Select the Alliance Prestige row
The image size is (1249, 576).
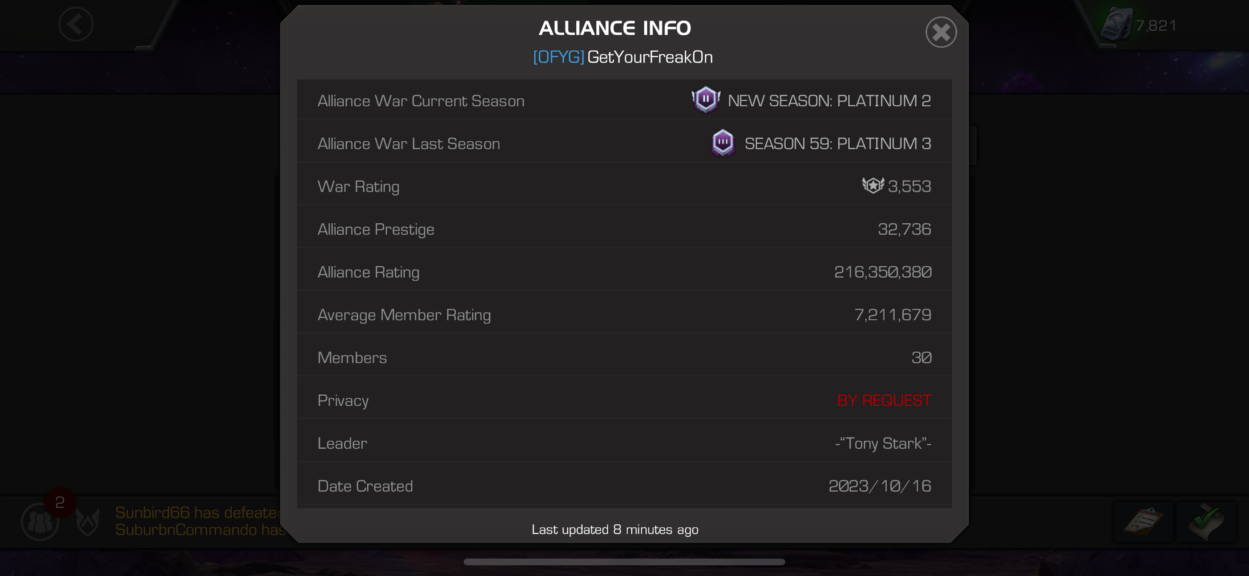click(624, 229)
